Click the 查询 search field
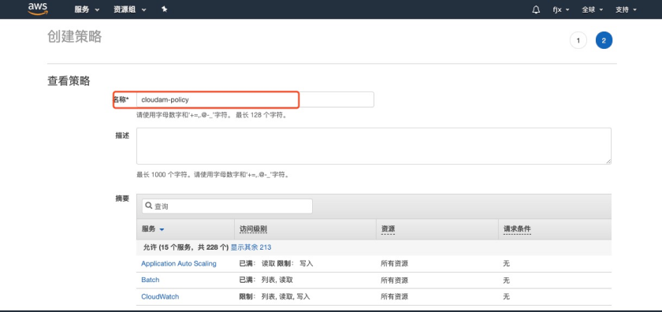662x312 pixels. tap(227, 206)
